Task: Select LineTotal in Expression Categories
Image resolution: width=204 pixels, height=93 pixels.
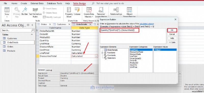Action: click(133, 56)
